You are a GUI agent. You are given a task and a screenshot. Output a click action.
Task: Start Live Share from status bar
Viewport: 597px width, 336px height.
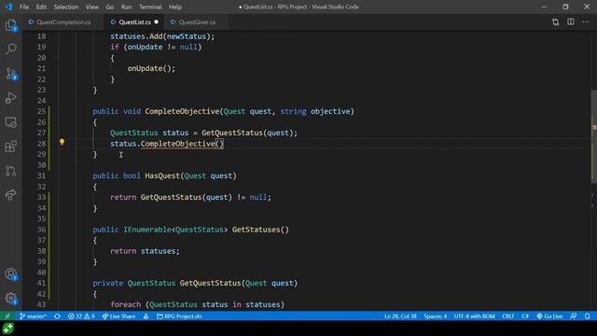tap(118, 316)
